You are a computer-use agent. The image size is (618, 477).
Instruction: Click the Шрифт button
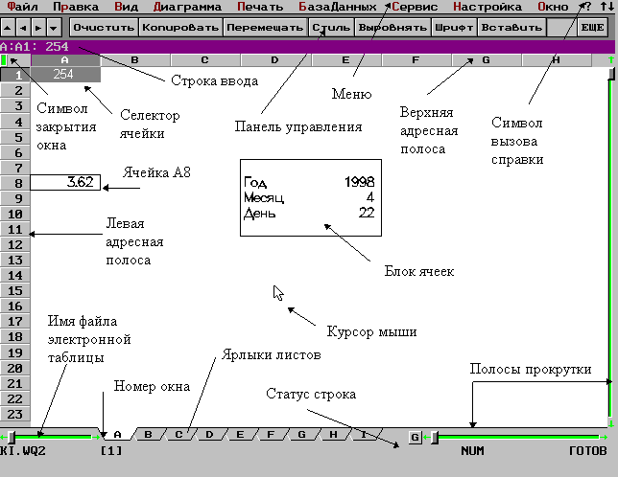(x=454, y=28)
